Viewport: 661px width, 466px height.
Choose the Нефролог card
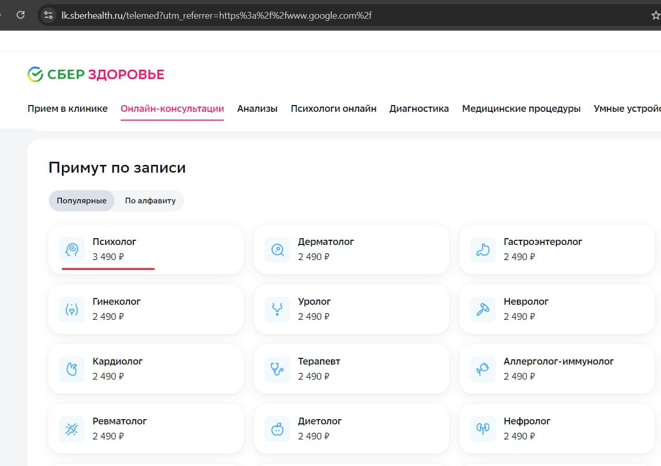click(557, 429)
